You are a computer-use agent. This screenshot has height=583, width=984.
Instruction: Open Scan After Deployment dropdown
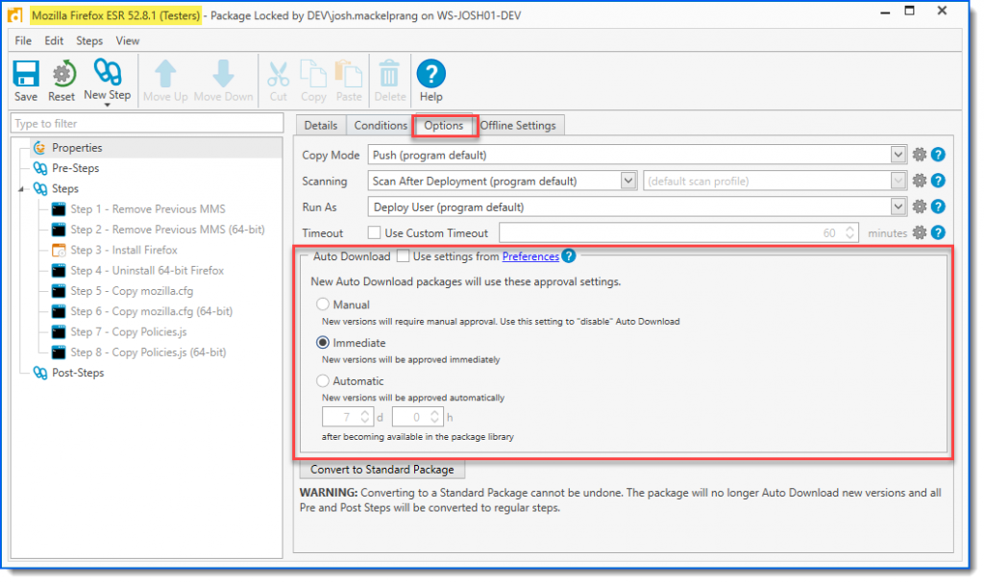coord(628,181)
